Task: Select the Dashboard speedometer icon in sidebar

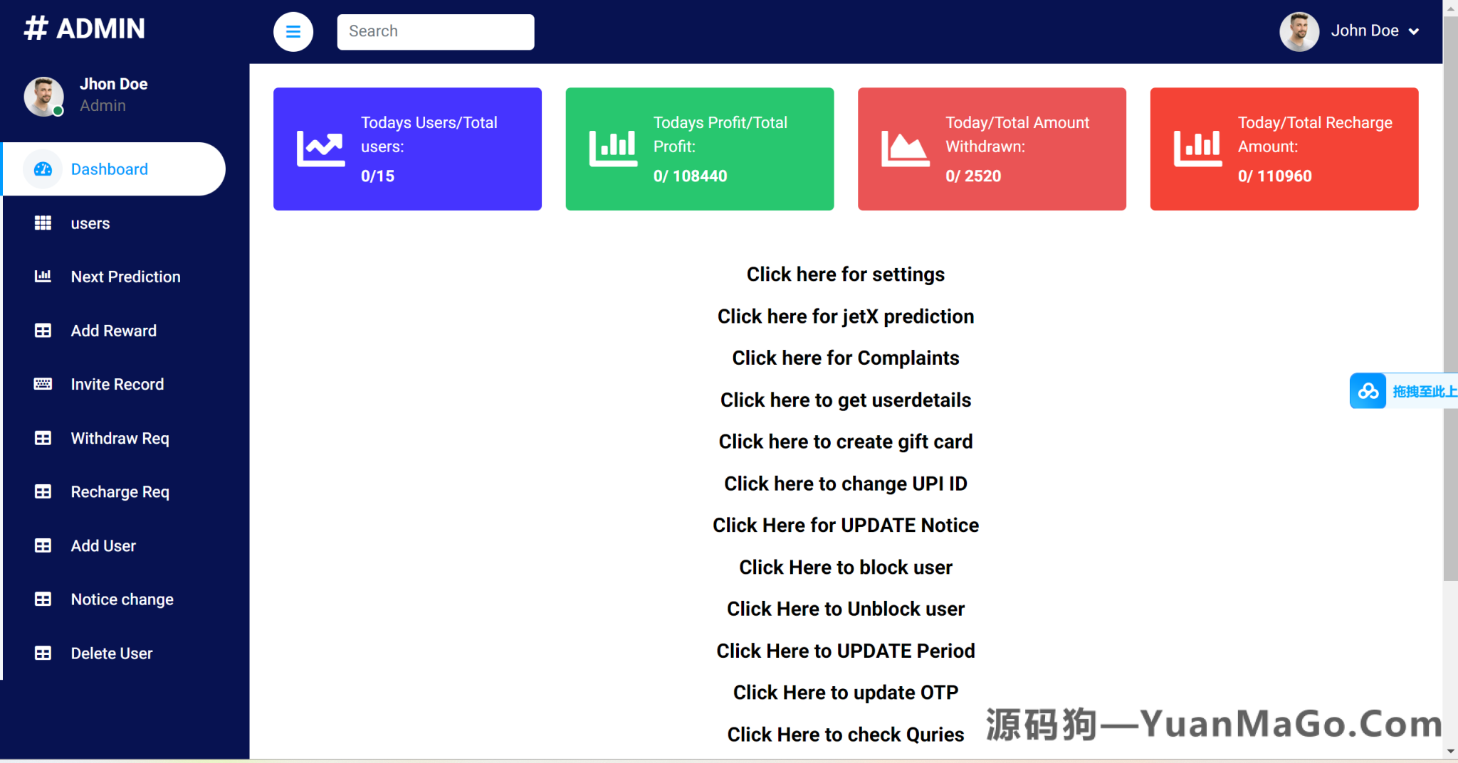Action: click(x=43, y=169)
